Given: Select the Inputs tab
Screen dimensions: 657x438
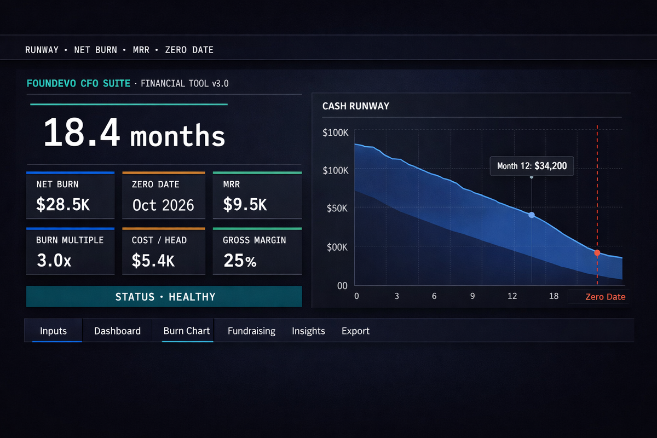Looking at the screenshot, I should [x=53, y=331].
